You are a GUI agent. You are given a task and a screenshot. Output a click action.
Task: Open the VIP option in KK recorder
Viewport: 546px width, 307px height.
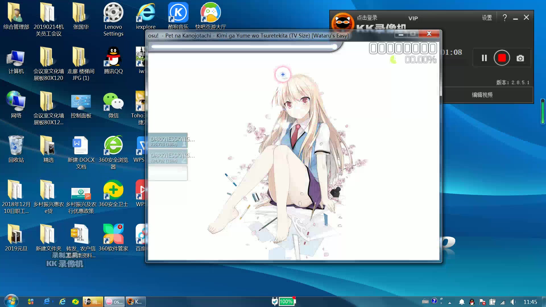pos(413,18)
